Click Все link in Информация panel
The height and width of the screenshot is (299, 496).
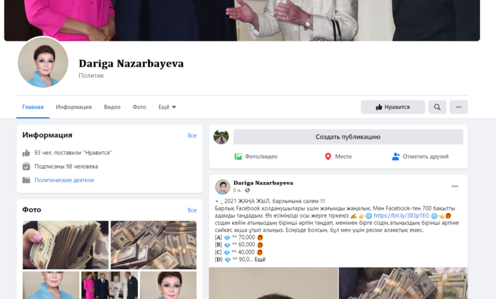click(192, 136)
